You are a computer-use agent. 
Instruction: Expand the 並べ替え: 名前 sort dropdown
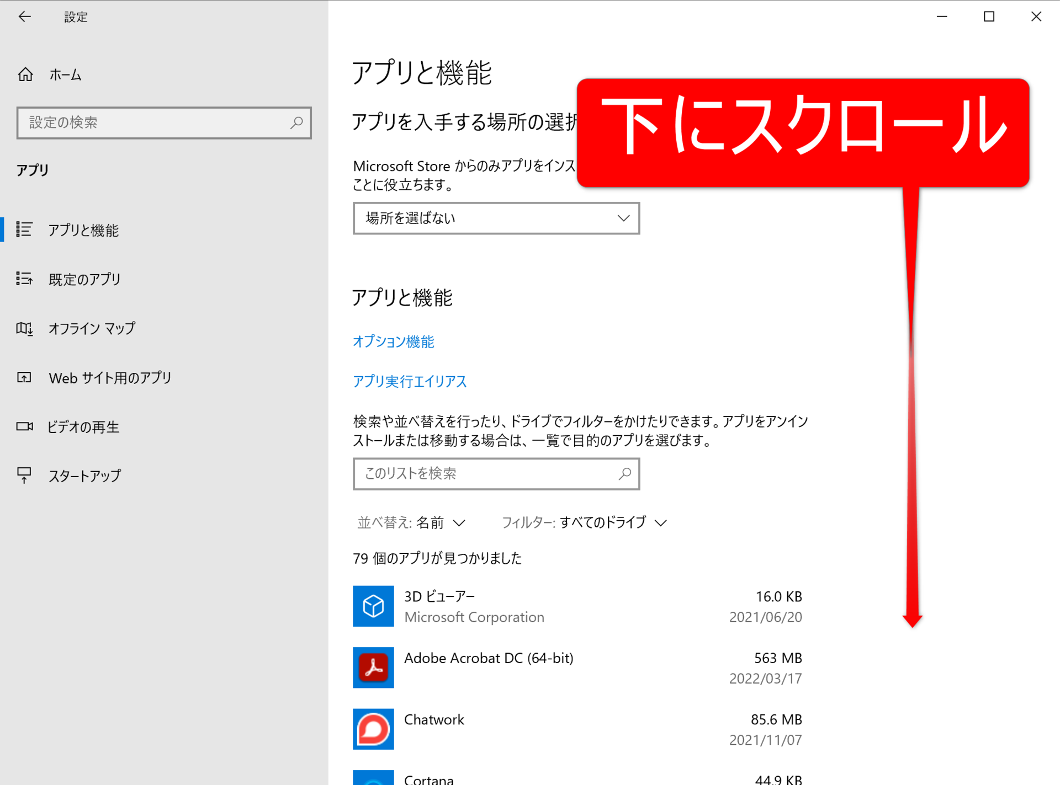411,522
